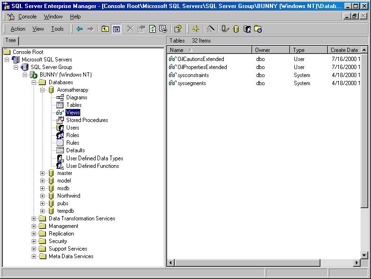
Task: Click the New (yellow star) toolbar icon
Action: point(195,29)
